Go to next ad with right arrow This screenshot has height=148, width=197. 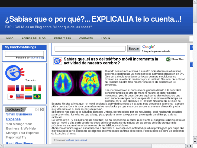click(x=42, y=109)
